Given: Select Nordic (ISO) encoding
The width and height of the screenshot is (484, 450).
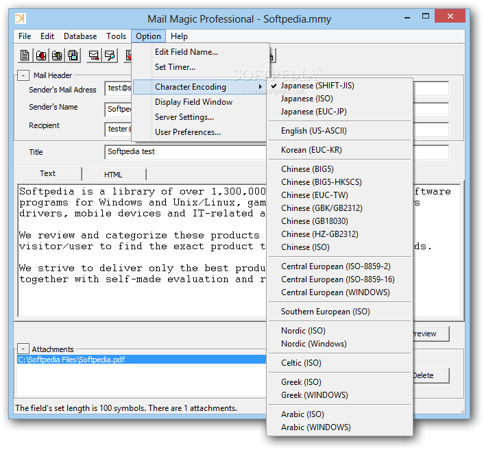Looking at the screenshot, I should [x=340, y=331].
